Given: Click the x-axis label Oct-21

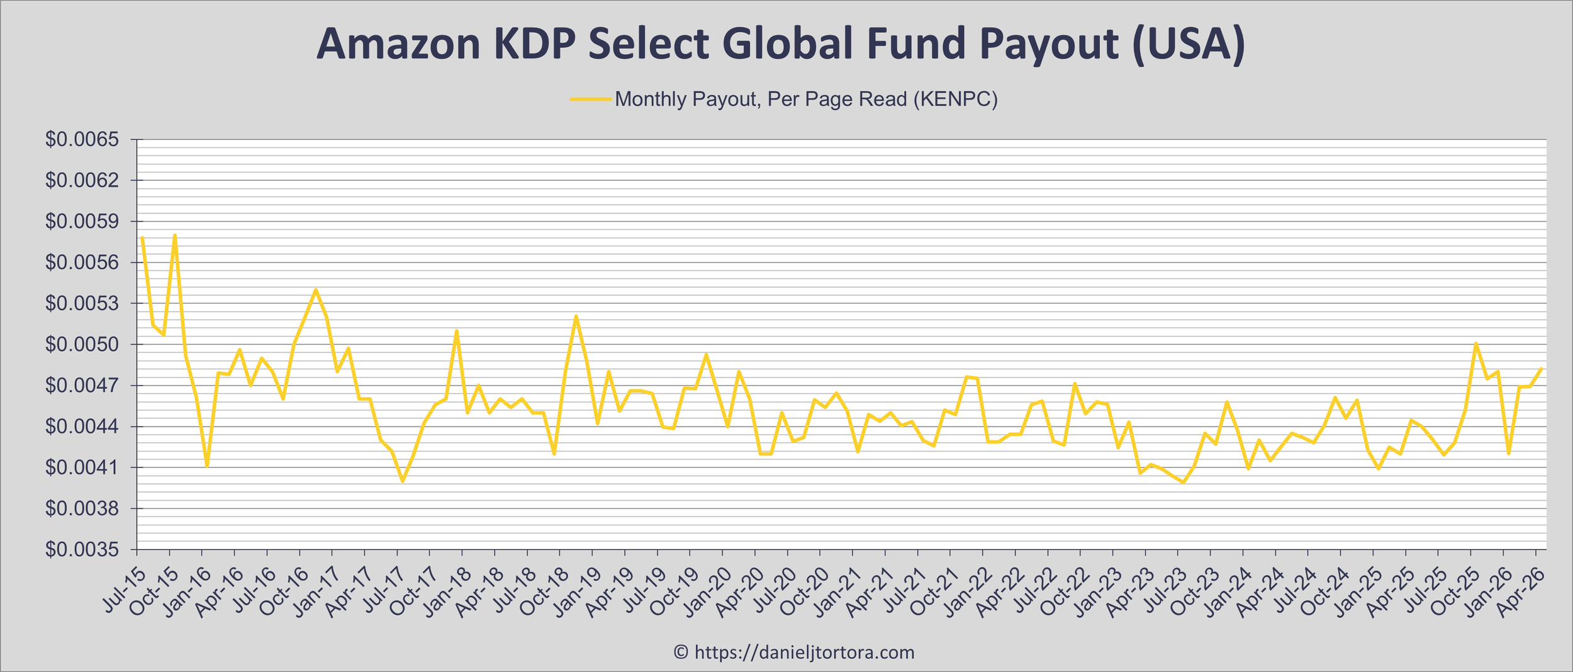Looking at the screenshot, I should 936,592.
